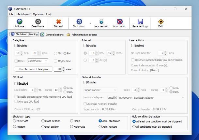The width and height of the screenshot is (199, 140).
Task: Select Network transfer mins. radio button
Action: 171,92
